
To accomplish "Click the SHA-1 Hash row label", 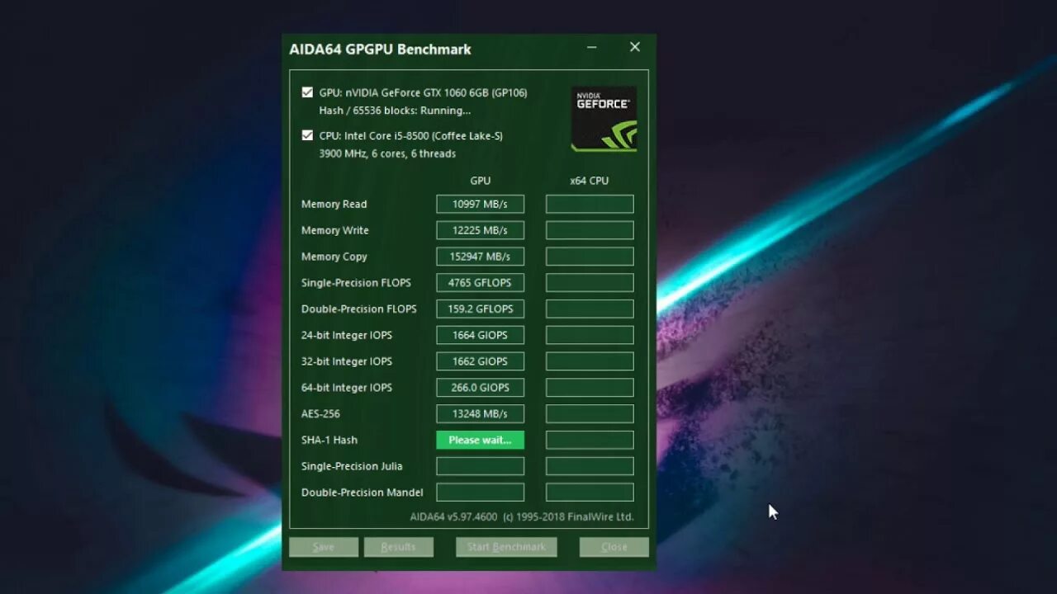I will point(329,440).
